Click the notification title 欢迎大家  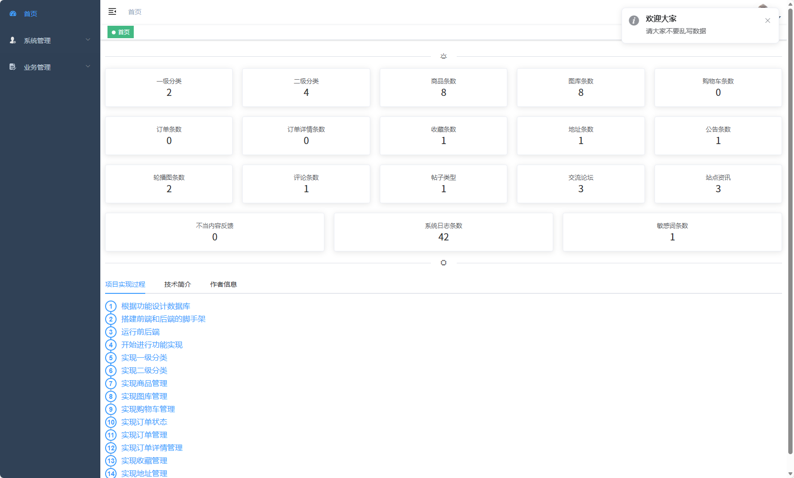pos(661,19)
